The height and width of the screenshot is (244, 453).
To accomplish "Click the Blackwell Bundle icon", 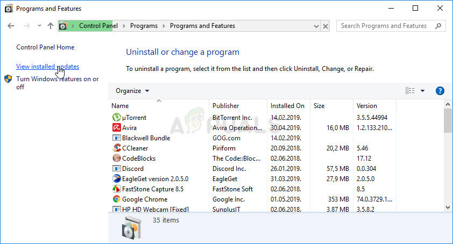I will [x=116, y=138].
